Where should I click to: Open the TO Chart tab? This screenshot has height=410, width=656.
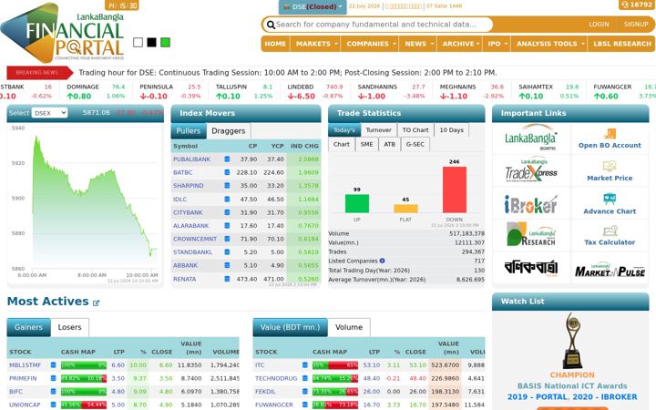415,130
